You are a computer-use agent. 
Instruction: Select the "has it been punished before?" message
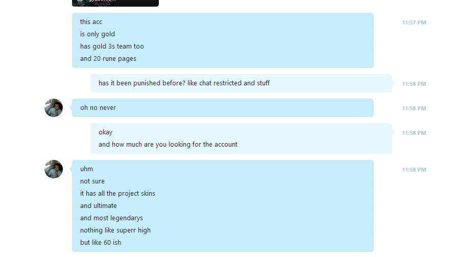click(184, 83)
